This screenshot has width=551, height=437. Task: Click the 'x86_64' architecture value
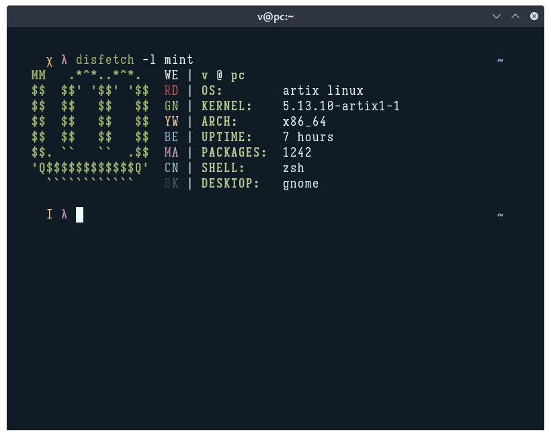[x=304, y=122]
